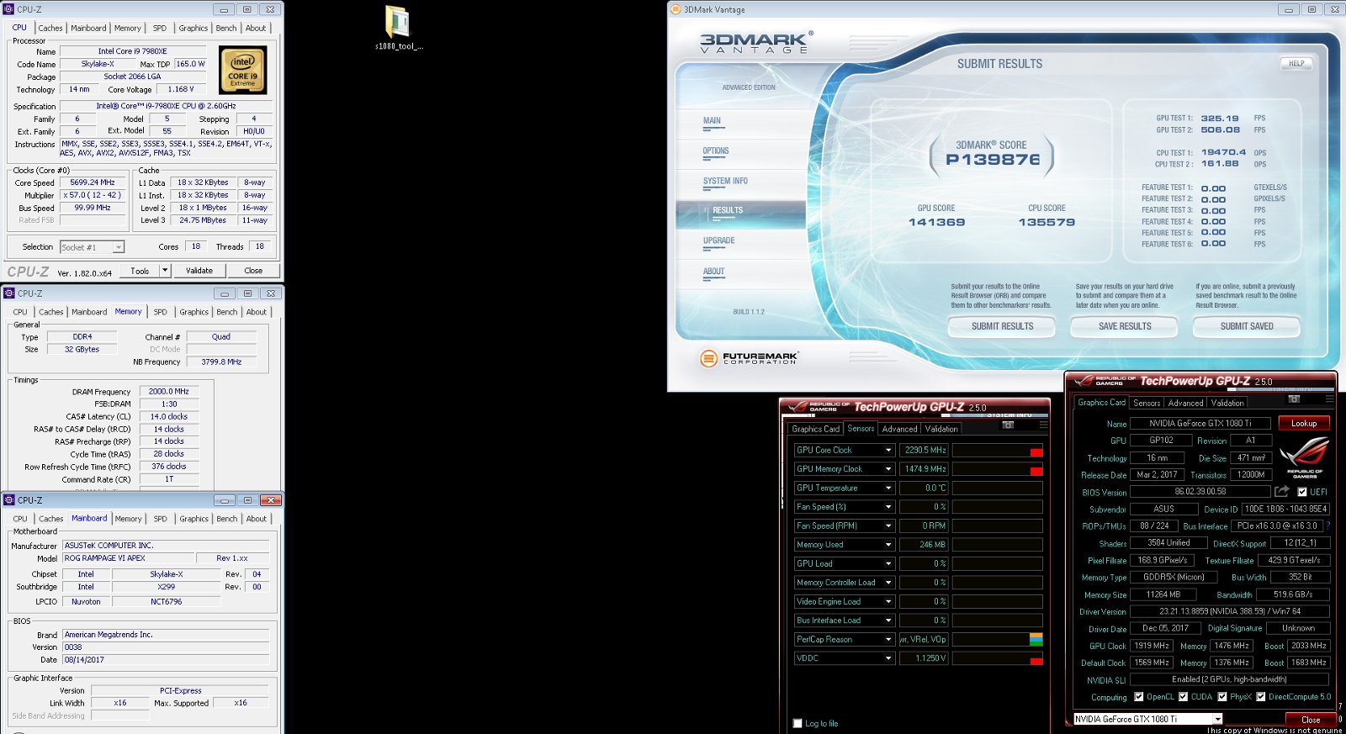Click the GPU score value 141369
This screenshot has width=1346, height=734.
(x=936, y=223)
